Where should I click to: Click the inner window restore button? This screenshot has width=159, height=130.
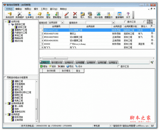tap(151, 9)
